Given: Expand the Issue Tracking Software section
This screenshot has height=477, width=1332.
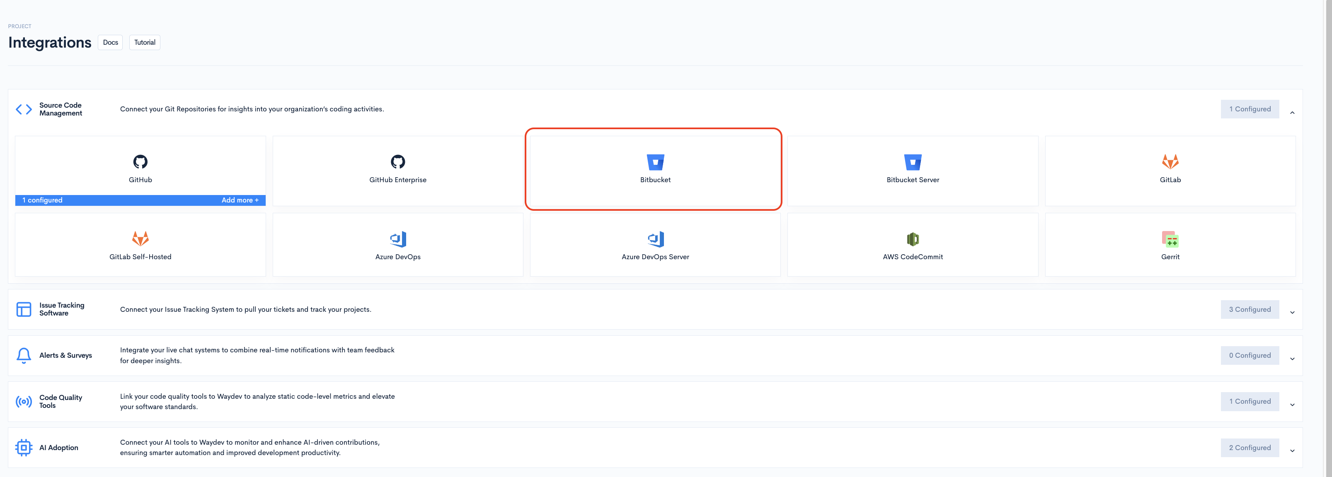Looking at the screenshot, I should click(1292, 313).
